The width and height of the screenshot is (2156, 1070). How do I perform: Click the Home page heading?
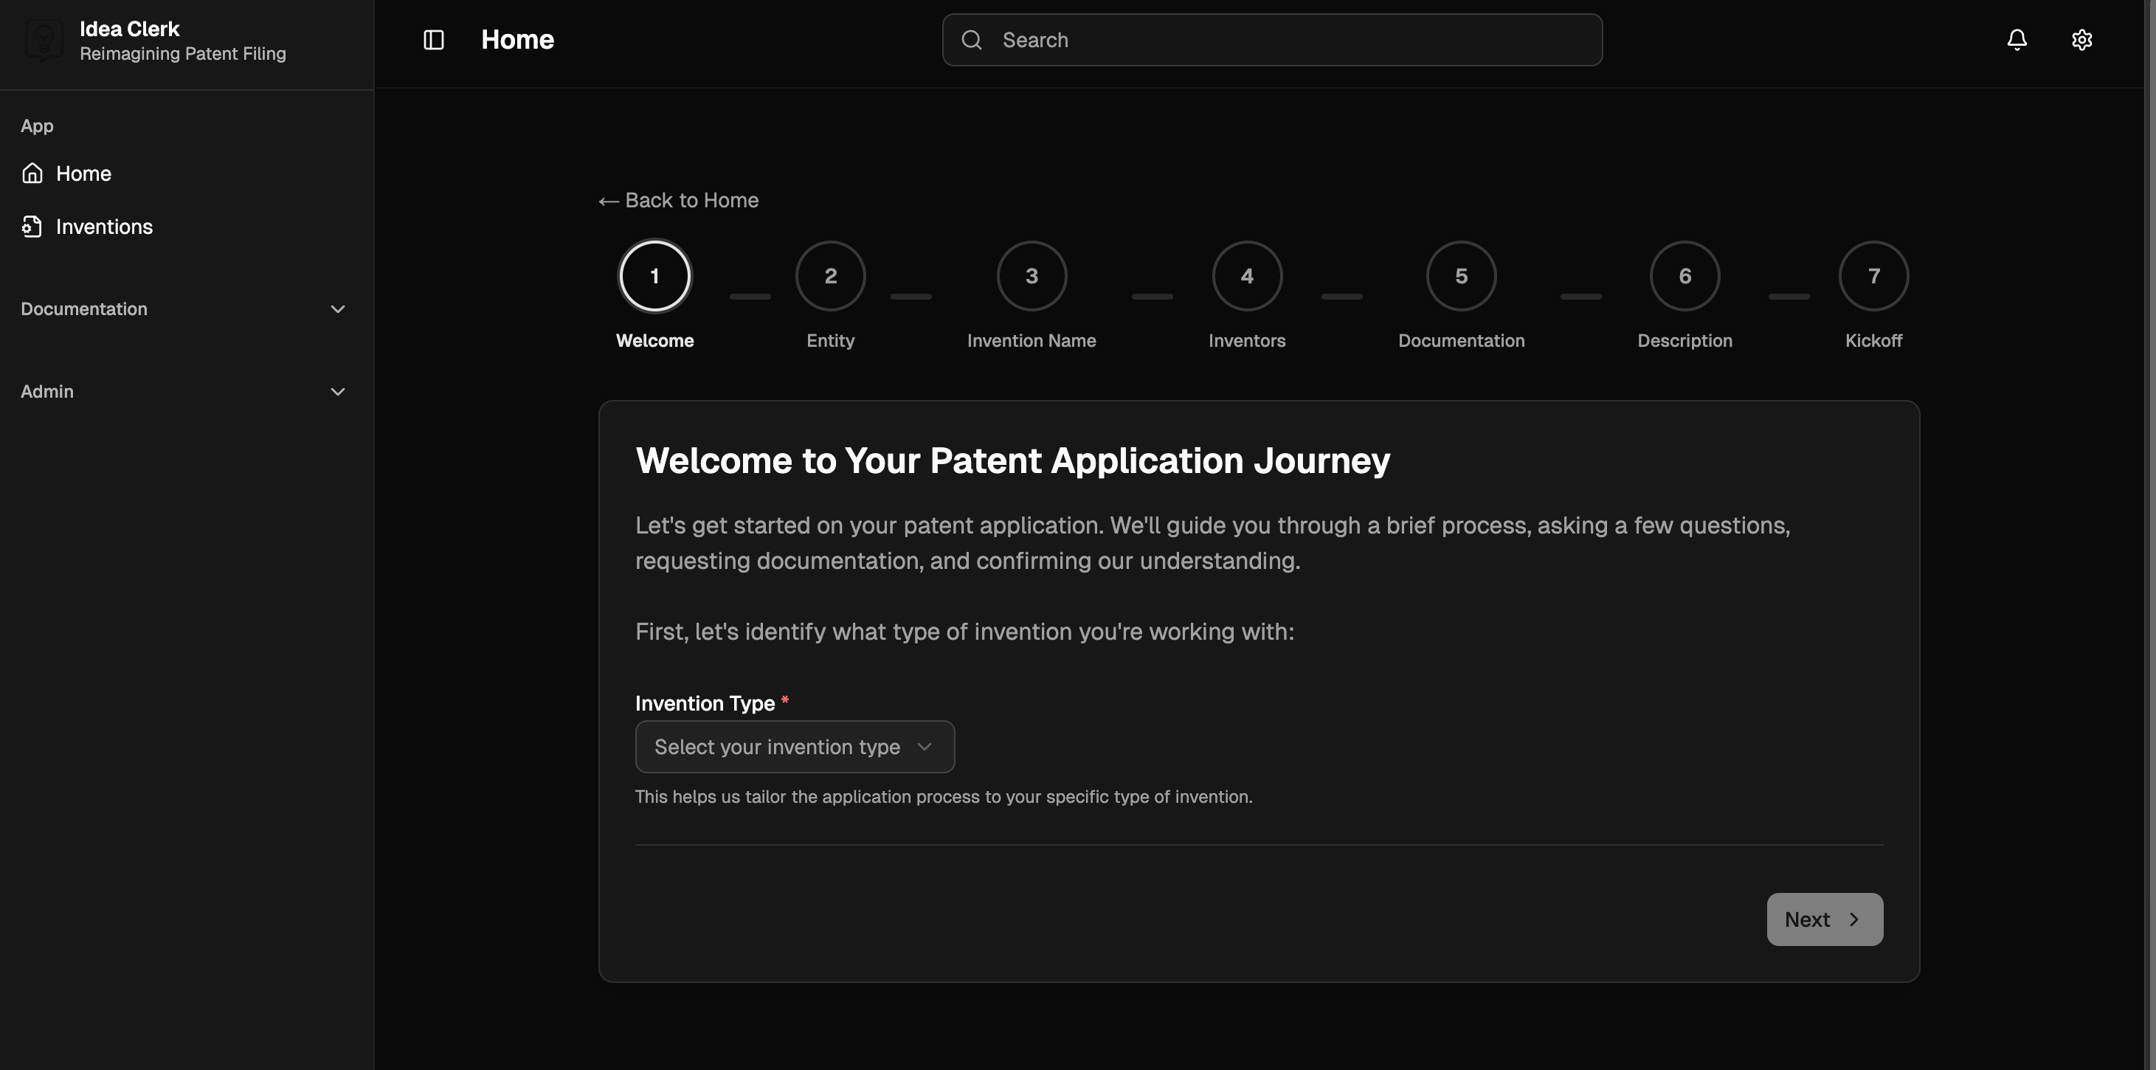coord(517,39)
